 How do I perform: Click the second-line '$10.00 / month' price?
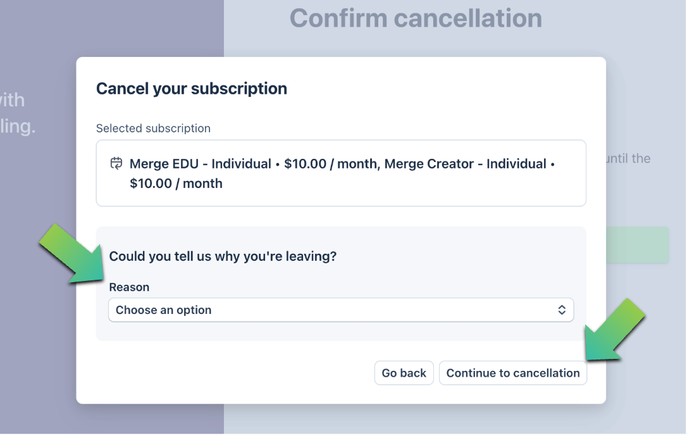176,184
